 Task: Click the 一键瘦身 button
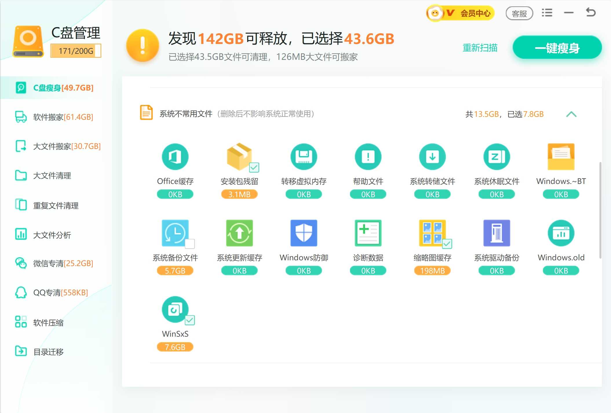click(557, 47)
